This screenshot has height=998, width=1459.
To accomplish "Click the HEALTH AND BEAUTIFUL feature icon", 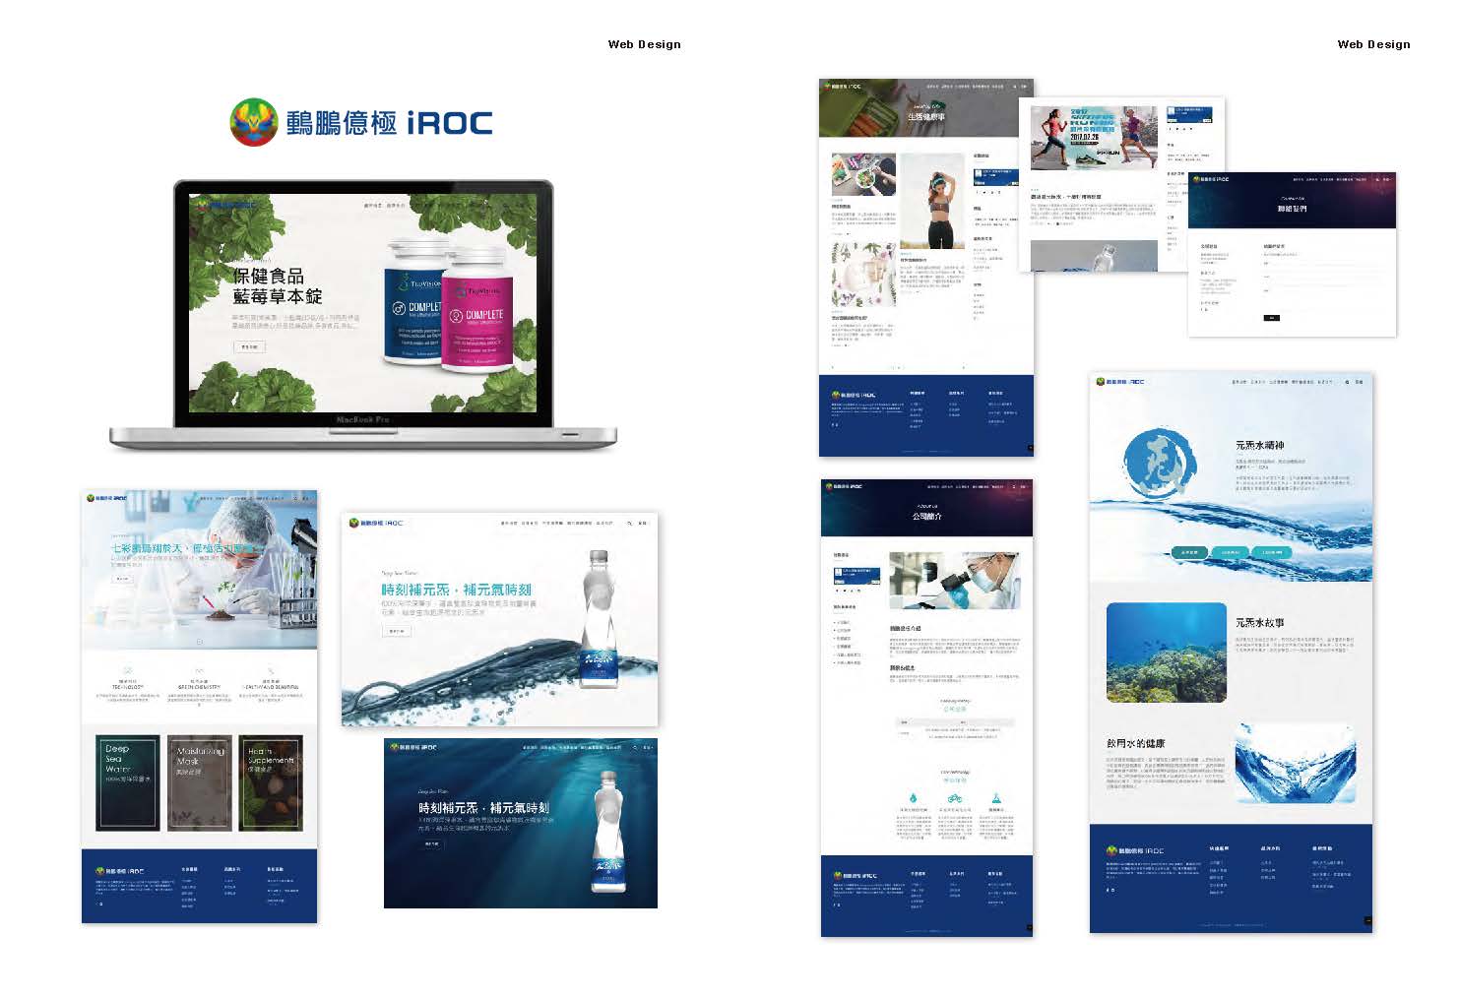I will (x=271, y=671).
